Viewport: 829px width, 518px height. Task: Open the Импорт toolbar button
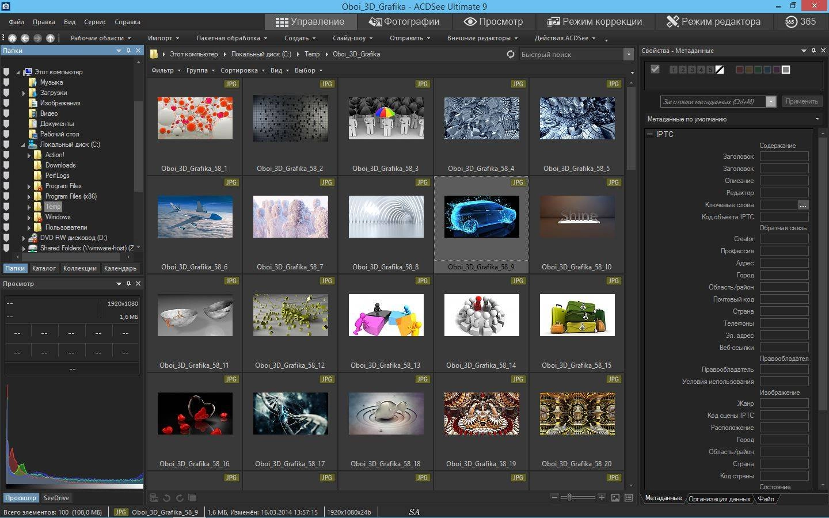(x=163, y=38)
